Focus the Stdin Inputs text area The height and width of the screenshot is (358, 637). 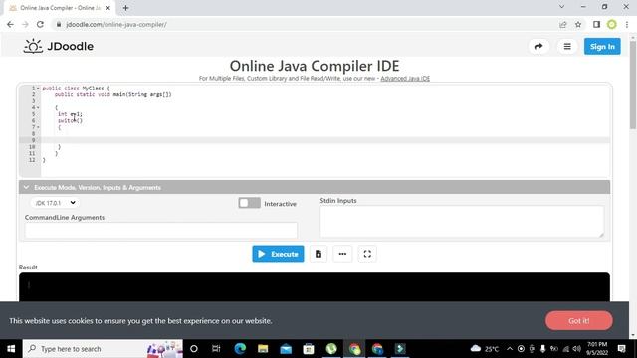click(x=462, y=221)
